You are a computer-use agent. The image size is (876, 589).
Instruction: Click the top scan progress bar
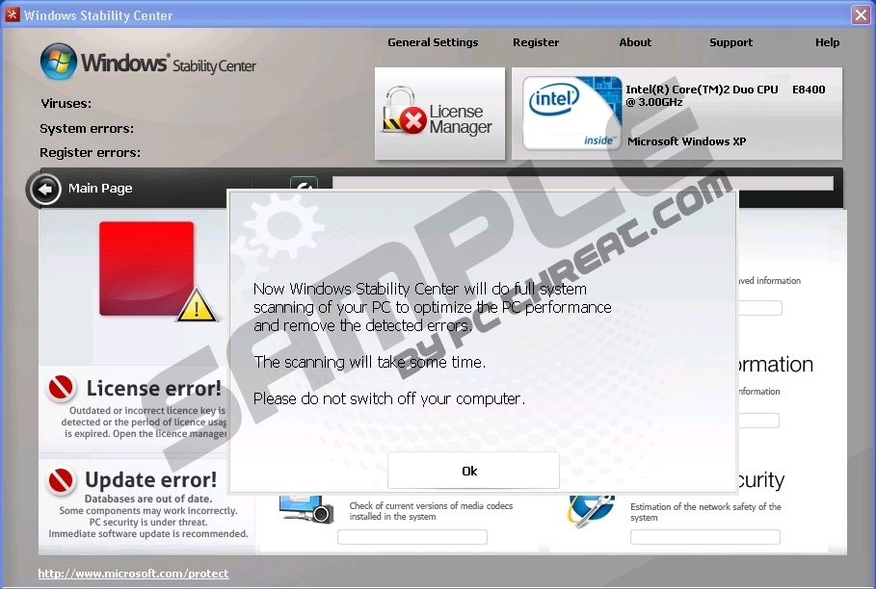tap(583, 184)
